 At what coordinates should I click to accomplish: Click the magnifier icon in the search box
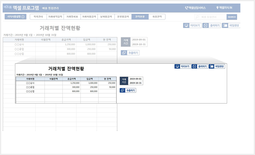(x=197, y=17)
